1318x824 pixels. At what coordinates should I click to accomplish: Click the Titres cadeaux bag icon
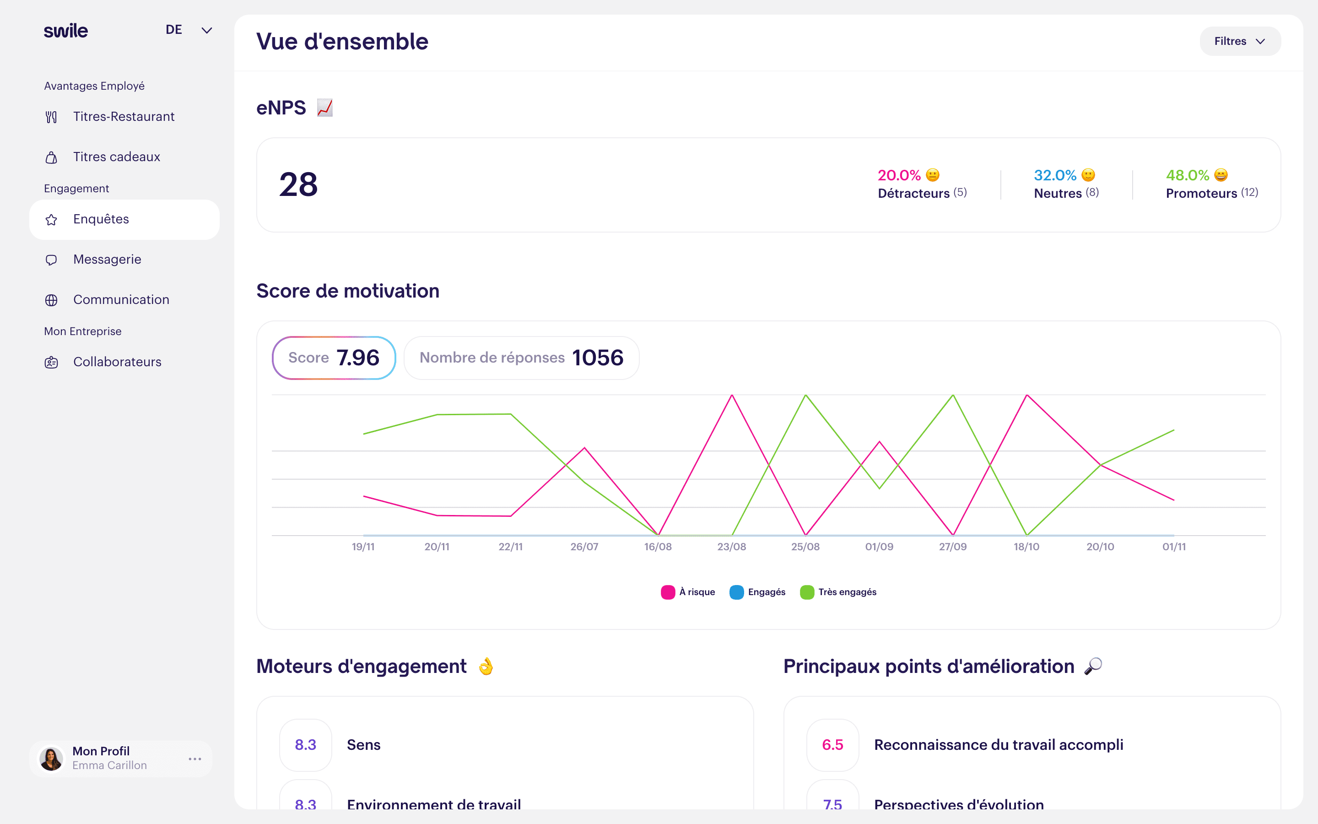point(51,157)
